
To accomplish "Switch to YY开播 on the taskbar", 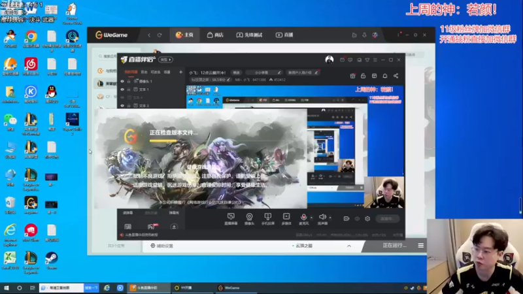I will pos(192,287).
